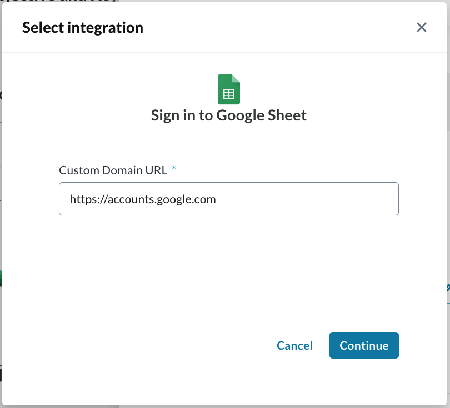Close the Select integration dialog
The image size is (450, 408).
click(x=421, y=28)
